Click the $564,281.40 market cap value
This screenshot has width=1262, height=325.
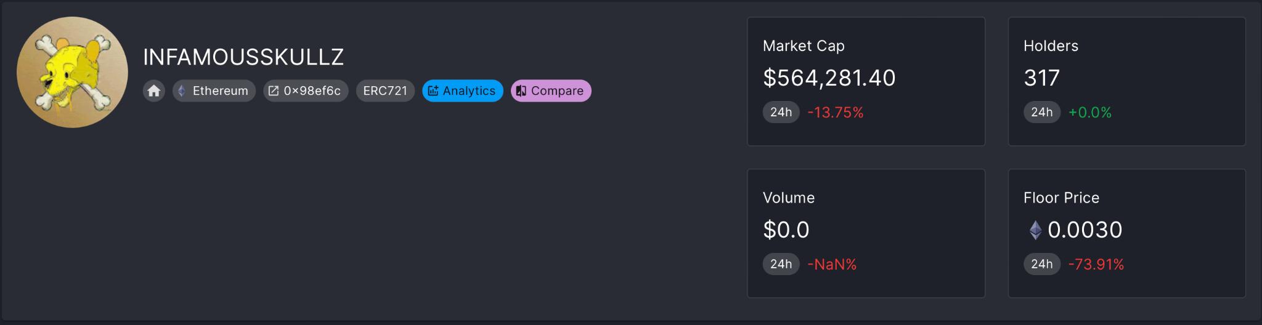pos(829,78)
